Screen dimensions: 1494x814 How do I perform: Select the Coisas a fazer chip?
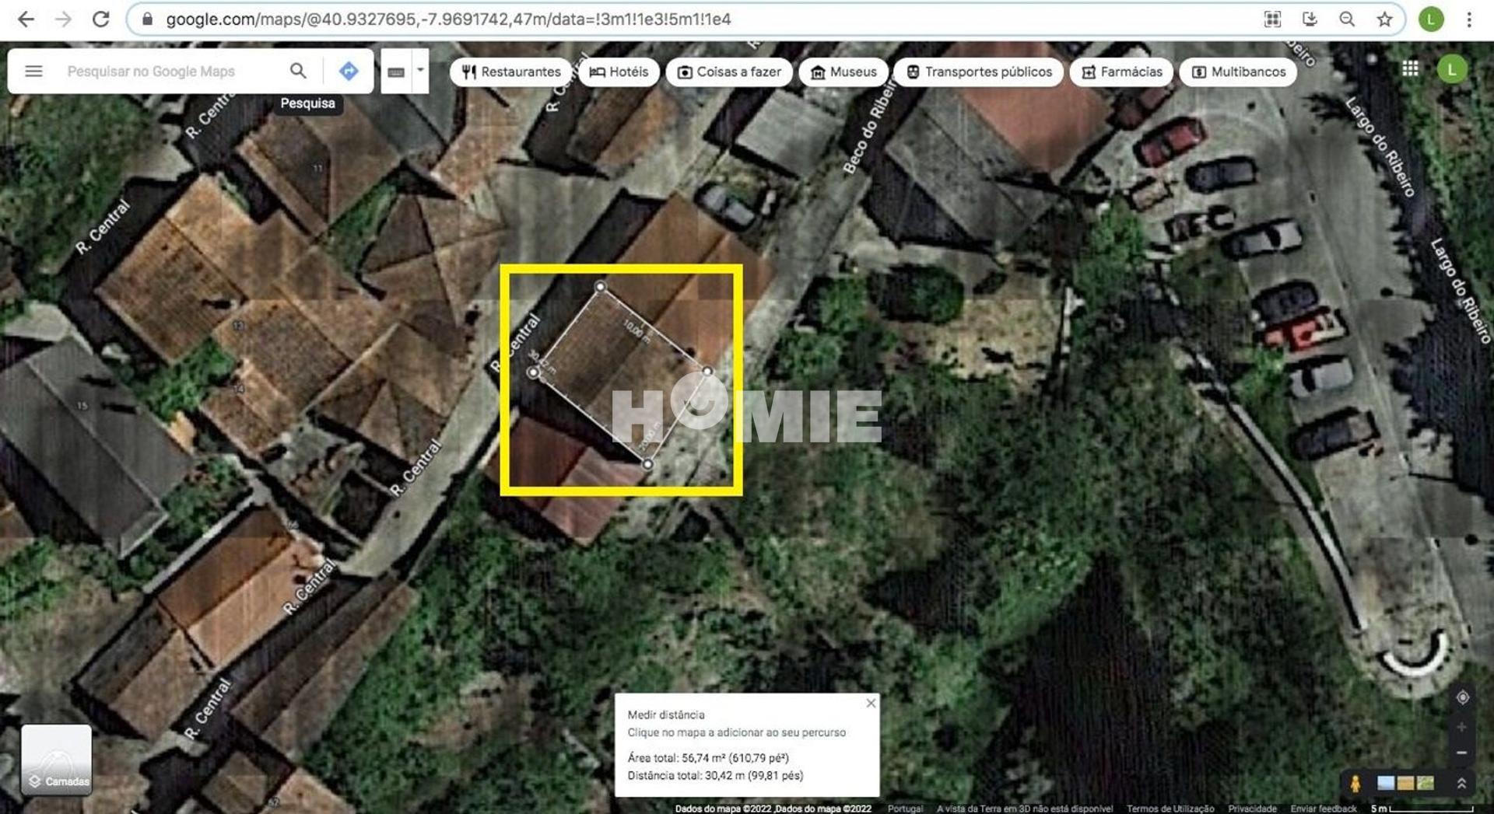click(729, 72)
